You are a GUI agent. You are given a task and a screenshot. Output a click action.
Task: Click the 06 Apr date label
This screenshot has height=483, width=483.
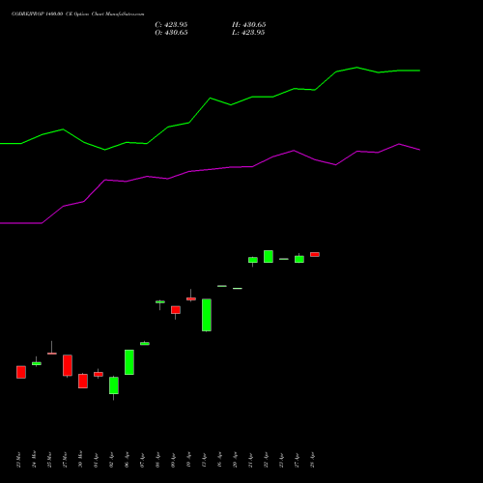tap(127, 460)
